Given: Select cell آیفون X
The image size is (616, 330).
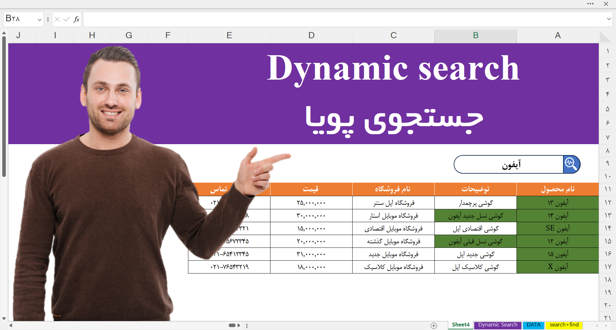Looking at the screenshot, I should click(x=558, y=267).
